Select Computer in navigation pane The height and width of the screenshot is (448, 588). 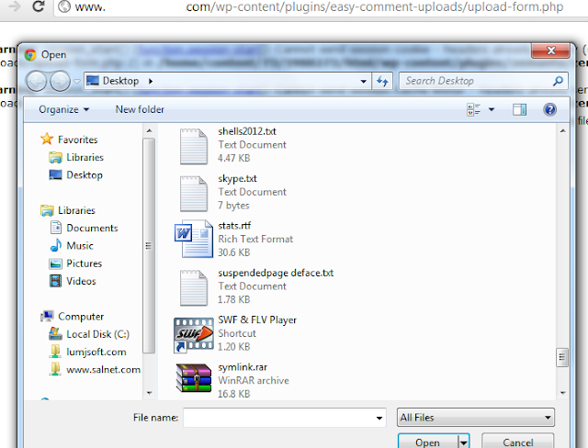click(x=81, y=317)
